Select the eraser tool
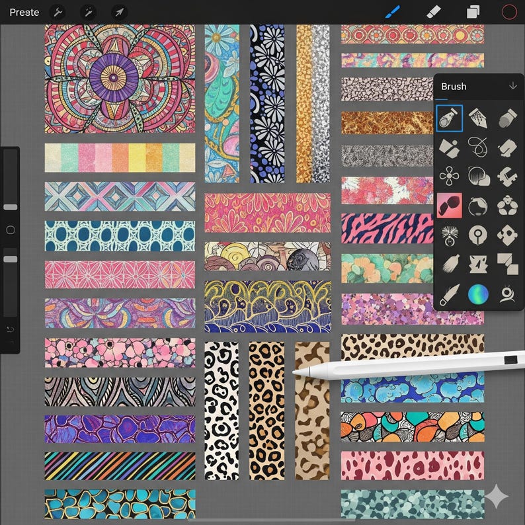 434,13
